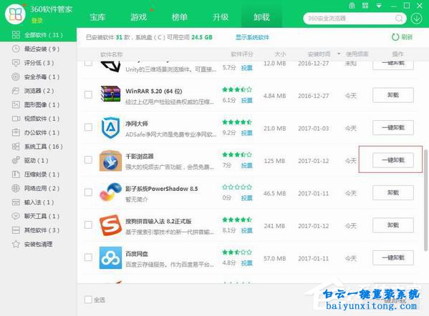Click 投票 link for WinRAR
This screenshot has height=316, width=429.
(x=246, y=100)
